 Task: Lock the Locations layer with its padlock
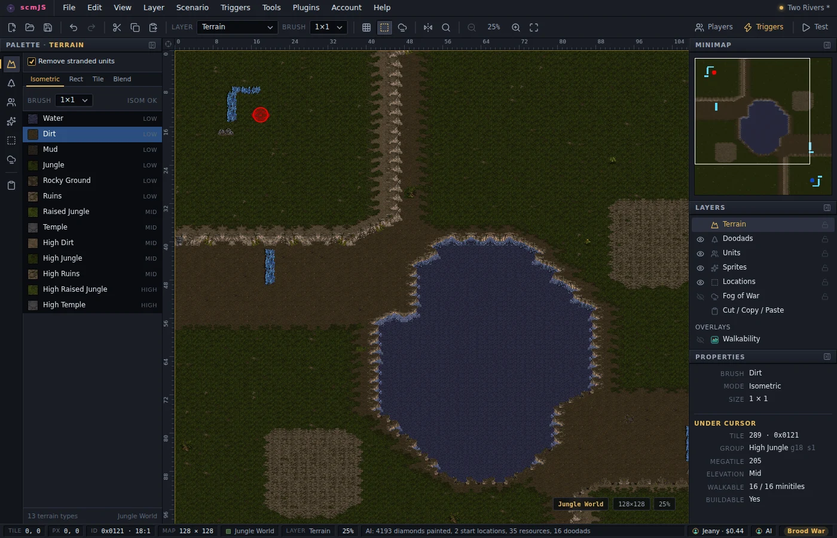pyautogui.click(x=825, y=282)
